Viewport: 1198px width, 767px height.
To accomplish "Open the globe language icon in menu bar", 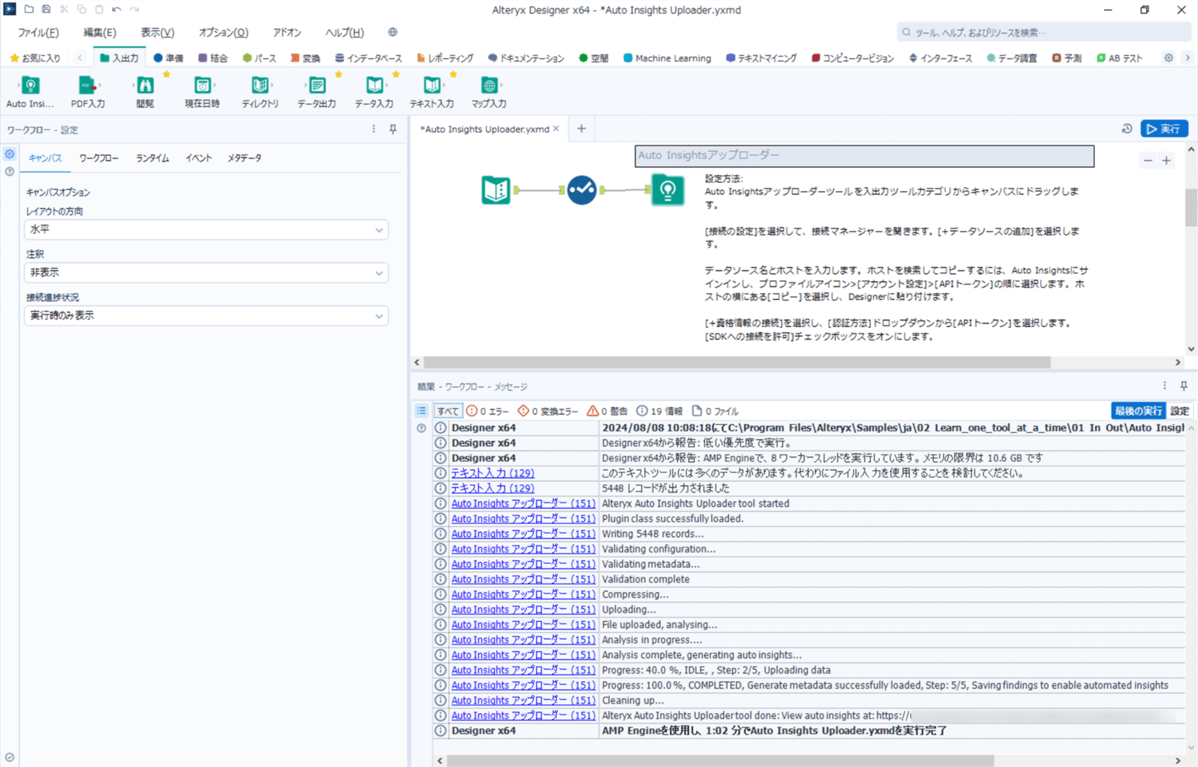I will [392, 32].
